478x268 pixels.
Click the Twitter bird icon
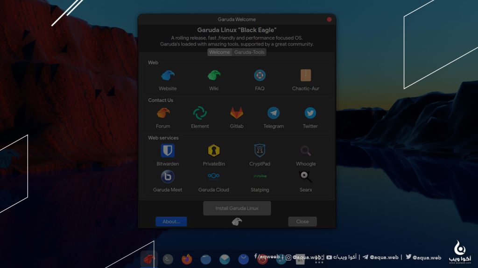tap(310, 114)
